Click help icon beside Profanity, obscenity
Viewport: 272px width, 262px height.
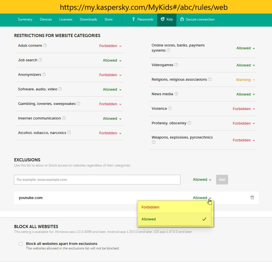(x=189, y=123)
